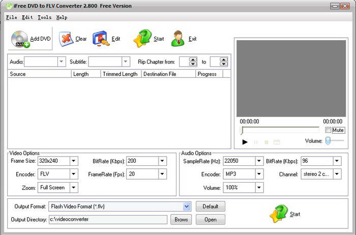This screenshot has width=356, height=235.
Task: Open the Output Format dropdown
Action: [x=187, y=207]
